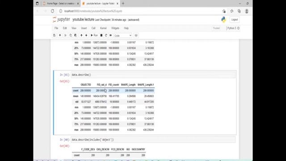286x161 pixels.
Task: Reload the page
Action: tap(53, 11)
